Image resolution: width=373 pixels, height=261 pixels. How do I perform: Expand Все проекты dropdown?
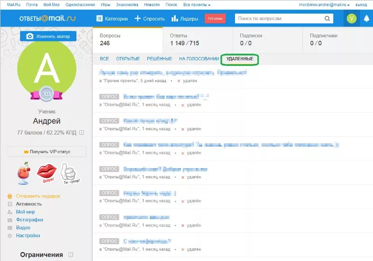click(197, 5)
